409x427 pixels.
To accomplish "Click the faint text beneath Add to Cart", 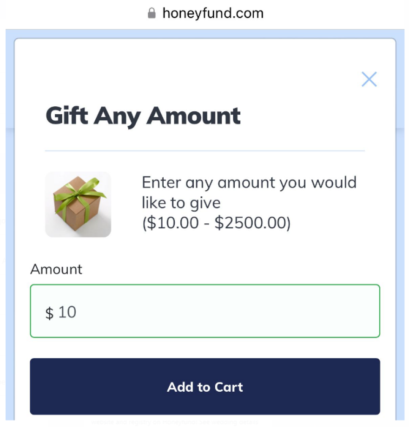I will tap(174, 422).
